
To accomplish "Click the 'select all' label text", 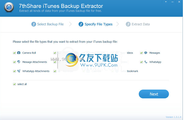I will click(x=22, y=84).
